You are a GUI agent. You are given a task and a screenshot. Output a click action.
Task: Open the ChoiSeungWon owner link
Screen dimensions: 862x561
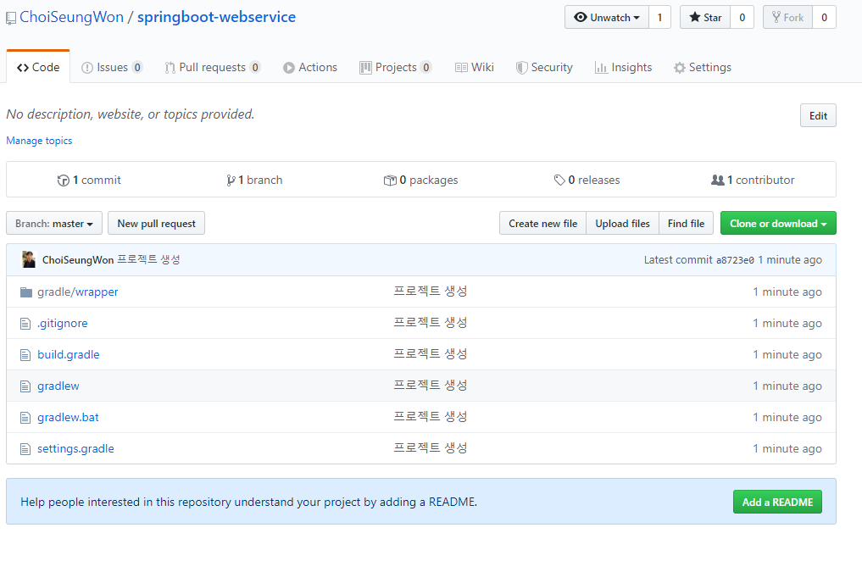71,17
